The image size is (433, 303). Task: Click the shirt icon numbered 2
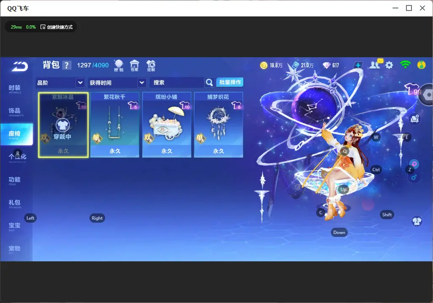[417, 221]
